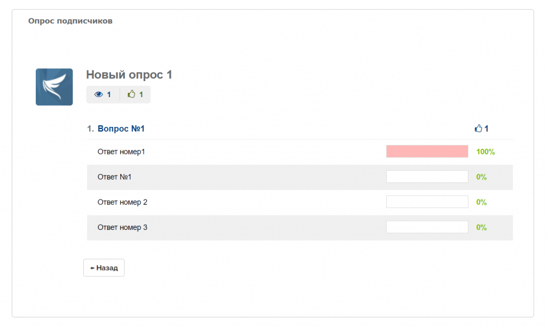Click the empty progress bar for Ответ номер 2
Viewport: 547px width, 327px height.
click(427, 202)
